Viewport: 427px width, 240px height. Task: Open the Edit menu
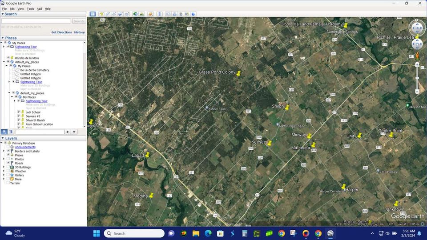coord(12,9)
